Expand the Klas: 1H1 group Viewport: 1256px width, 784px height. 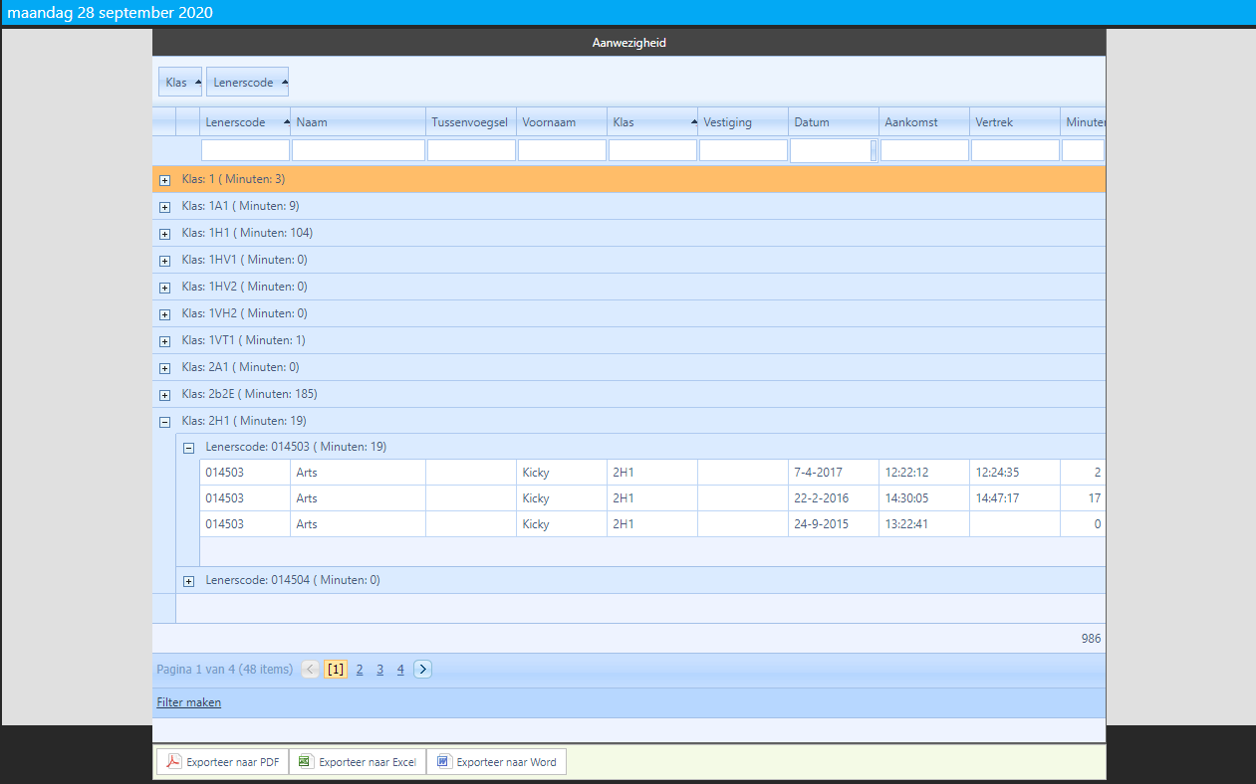[x=165, y=234]
